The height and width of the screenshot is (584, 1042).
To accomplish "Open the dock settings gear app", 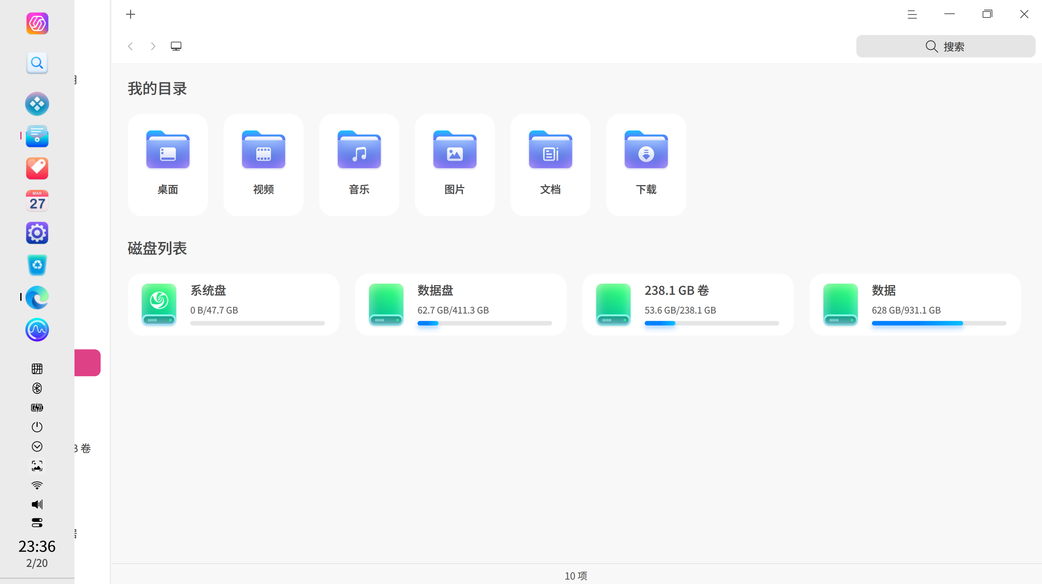I will (37, 233).
